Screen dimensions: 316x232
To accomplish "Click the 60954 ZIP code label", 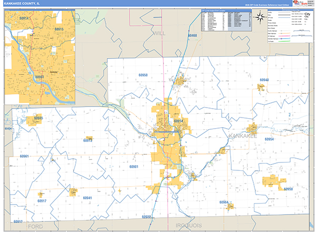I will tap(269, 139).
